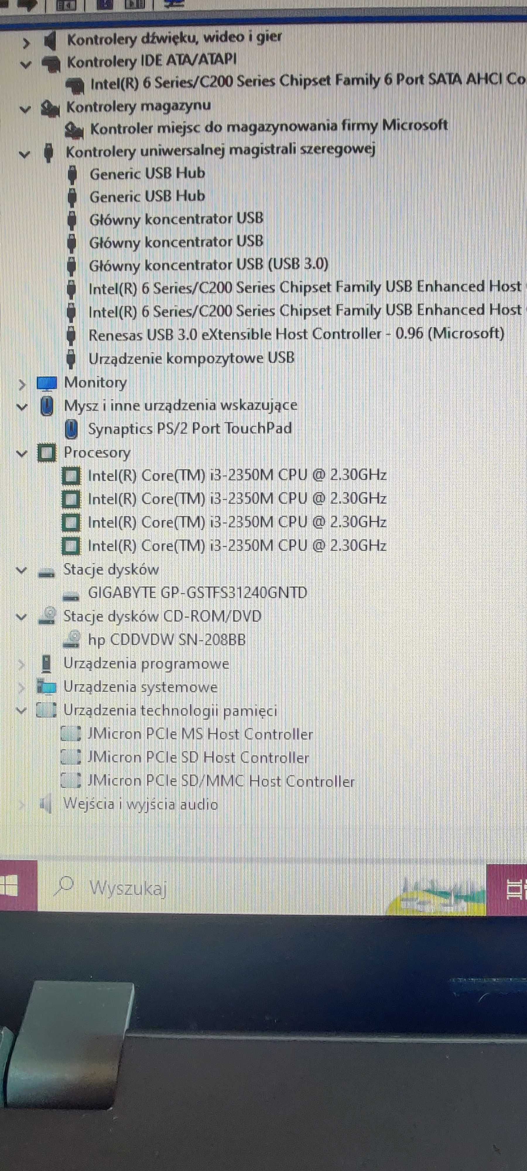Select Kontroler miejsc do magazynowania firmy Microsoft
The height and width of the screenshot is (1171, 527).
click(x=269, y=126)
